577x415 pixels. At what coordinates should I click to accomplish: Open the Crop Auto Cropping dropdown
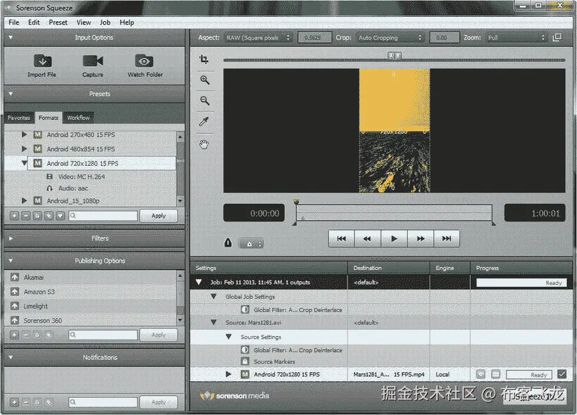coord(390,38)
